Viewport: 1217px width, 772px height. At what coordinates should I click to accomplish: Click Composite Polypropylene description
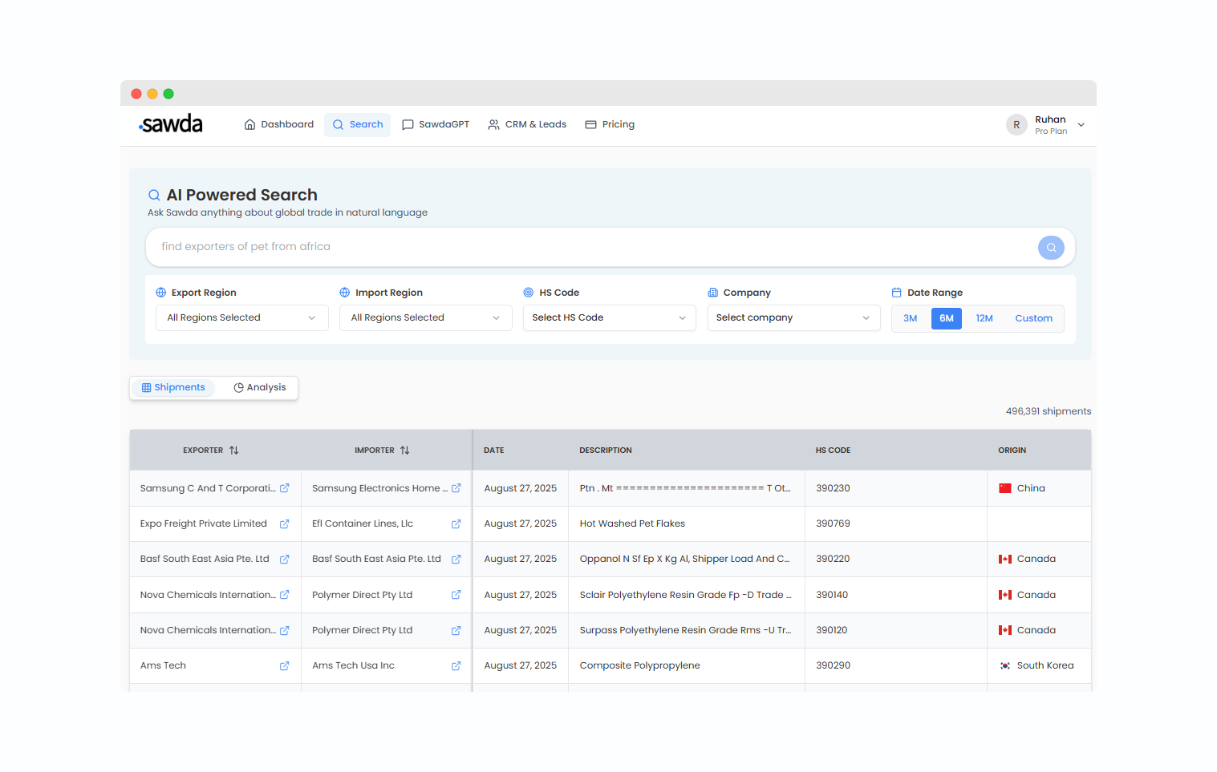pos(639,665)
